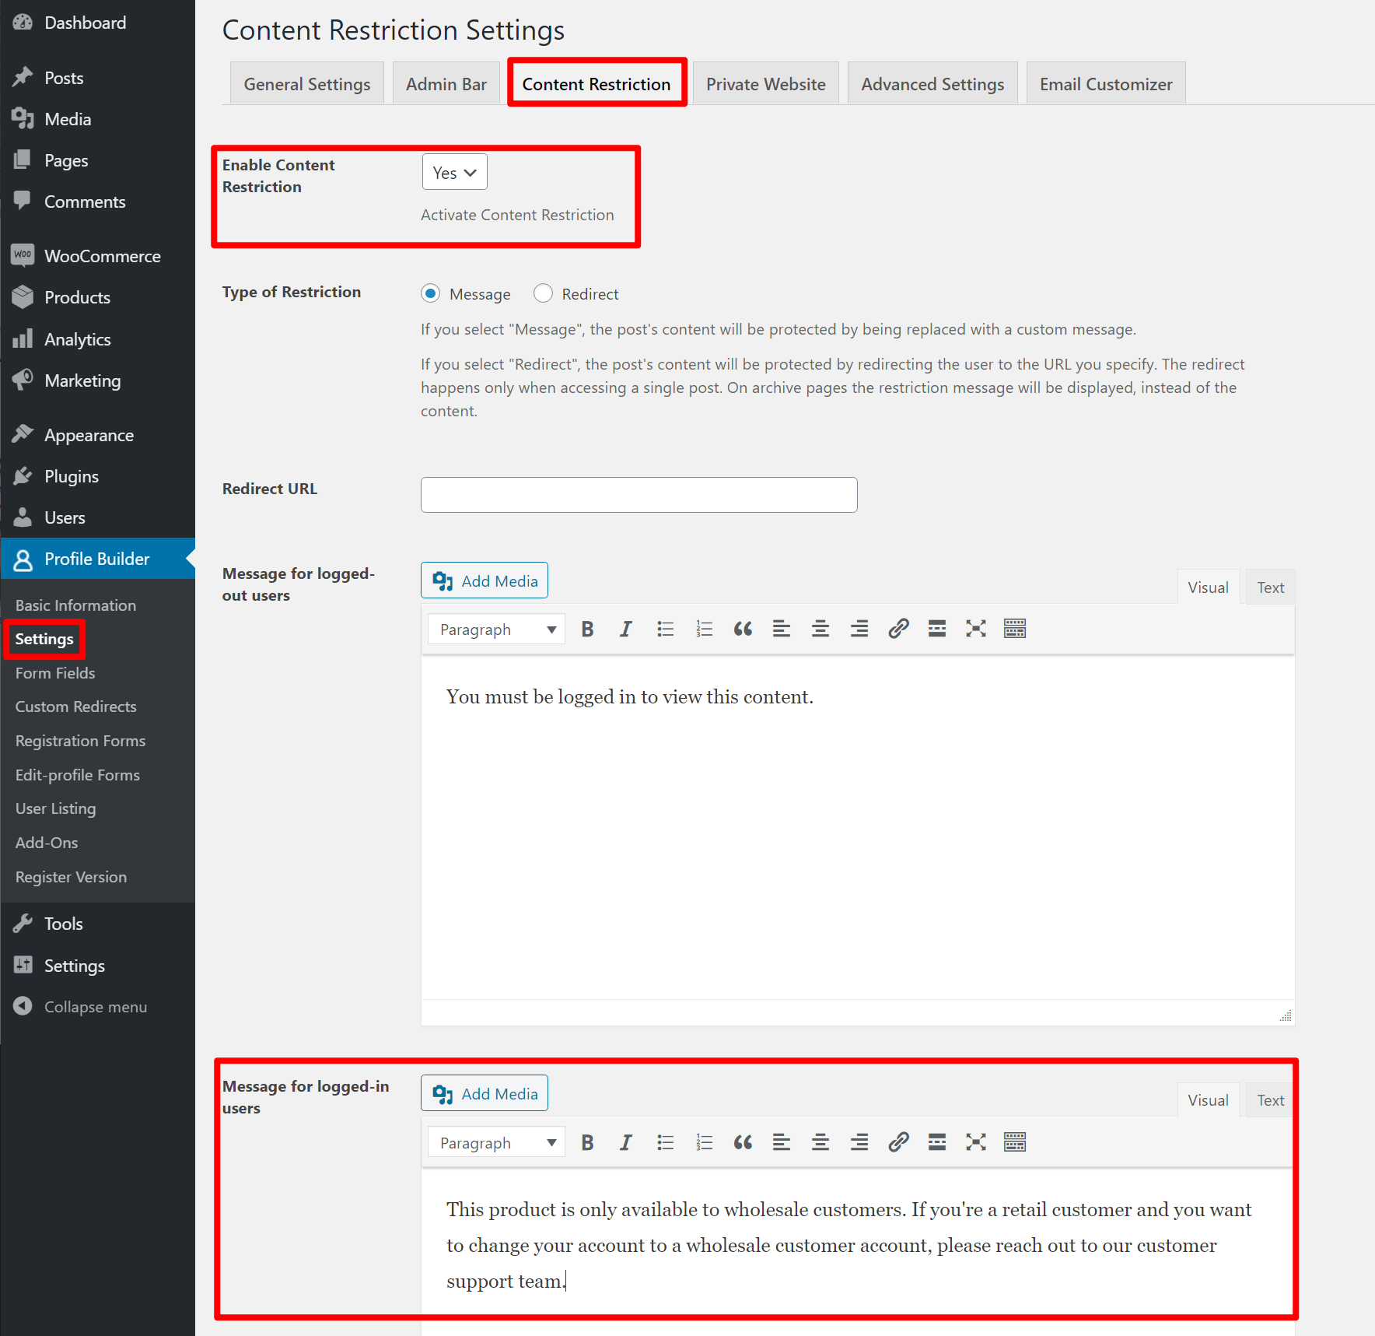This screenshot has width=1375, height=1336.
Task: Align center in logged-in message editor
Action: tap(820, 1142)
